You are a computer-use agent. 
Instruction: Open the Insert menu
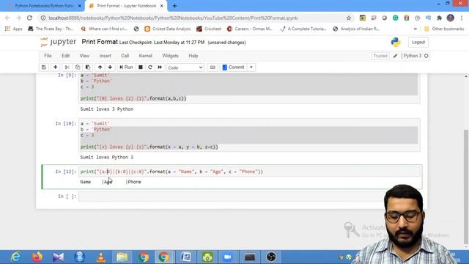(106, 56)
